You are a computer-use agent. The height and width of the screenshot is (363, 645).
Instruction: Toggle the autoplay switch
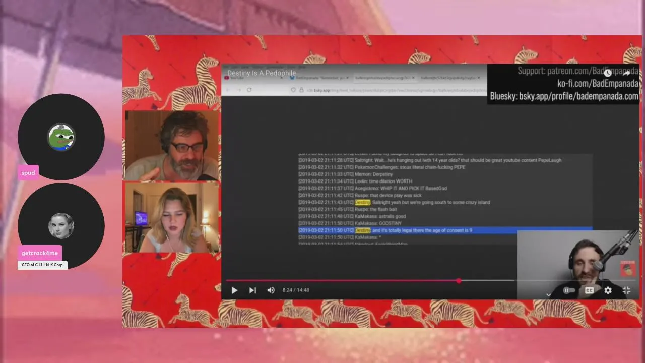point(568,290)
